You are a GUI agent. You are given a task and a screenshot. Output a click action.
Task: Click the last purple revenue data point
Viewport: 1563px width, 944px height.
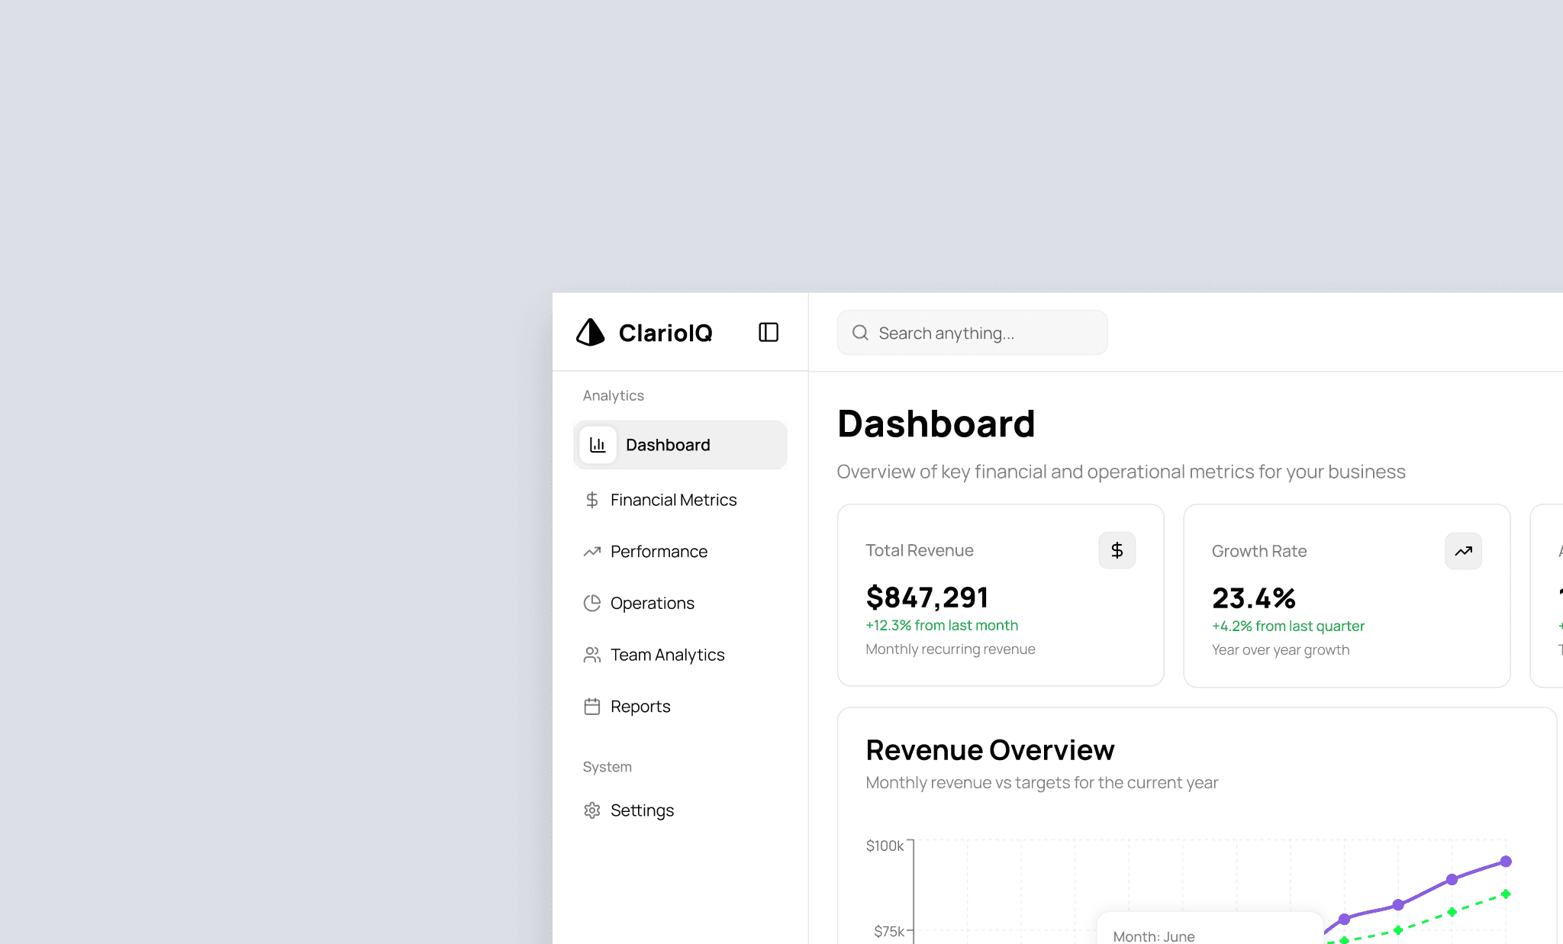point(1506,862)
